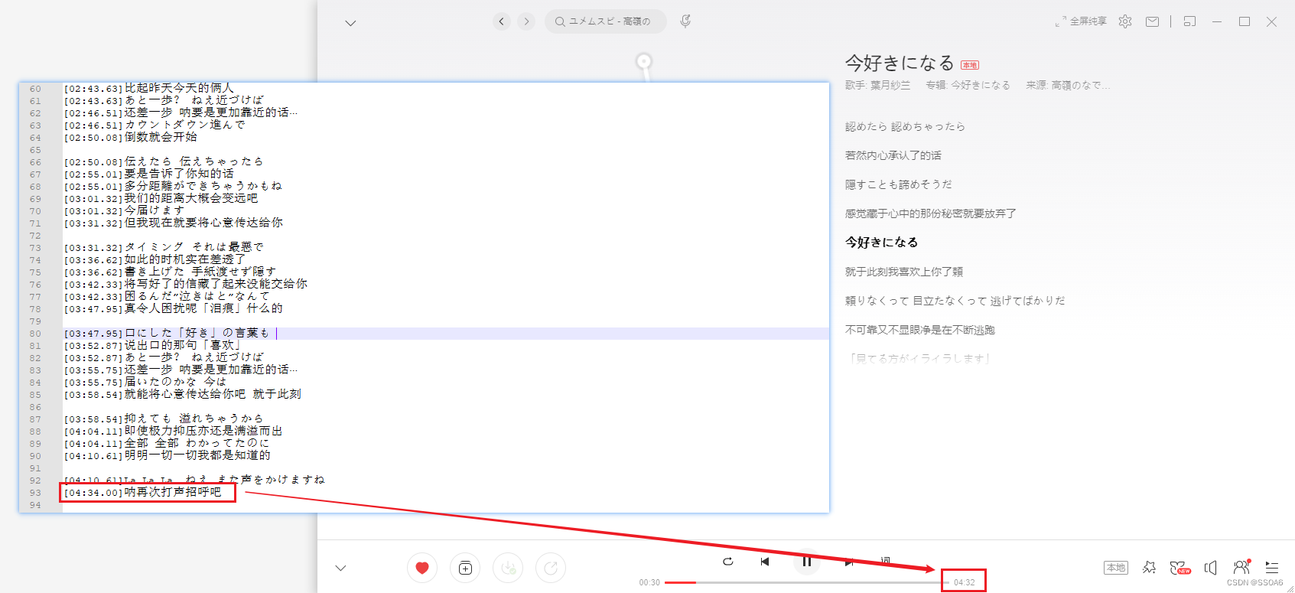Jump to lyric 隠すことも諦めそうだ
Image resolution: width=1295 pixels, height=593 pixels.
[899, 184]
